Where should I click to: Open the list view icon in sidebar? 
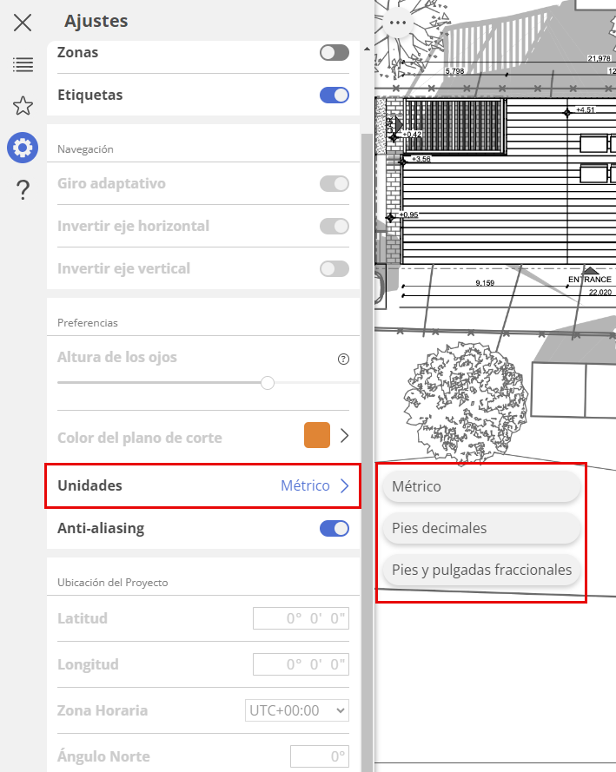click(x=23, y=64)
